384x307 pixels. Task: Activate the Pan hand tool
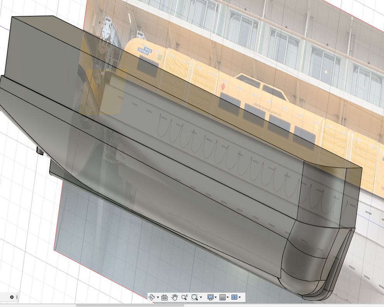point(175,297)
